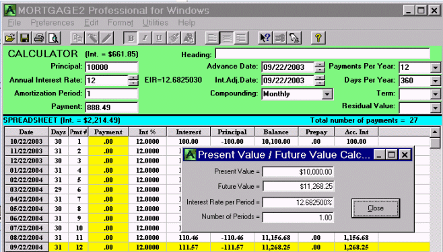The image size is (443, 252).
Task: Open the Days Per Year dropdown
Action: tap(435, 81)
